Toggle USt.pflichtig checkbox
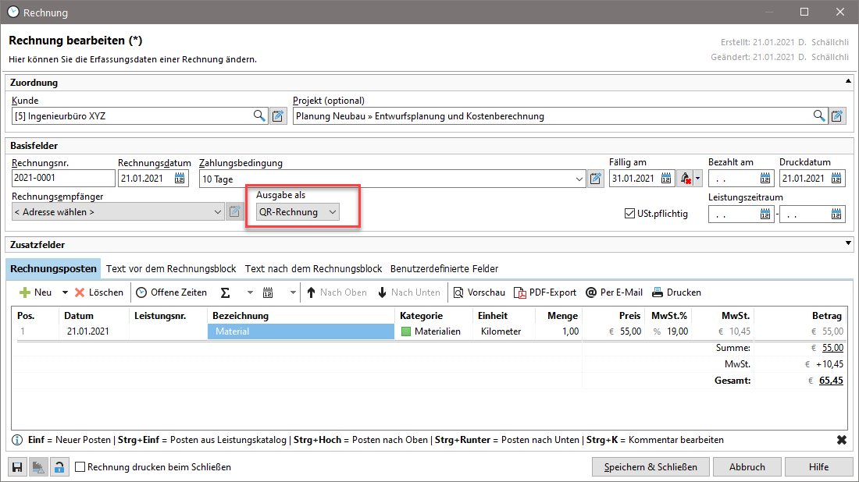The width and height of the screenshot is (859, 482). coord(630,213)
